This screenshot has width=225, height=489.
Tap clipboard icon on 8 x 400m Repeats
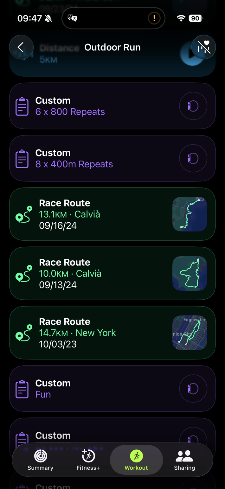22,159
